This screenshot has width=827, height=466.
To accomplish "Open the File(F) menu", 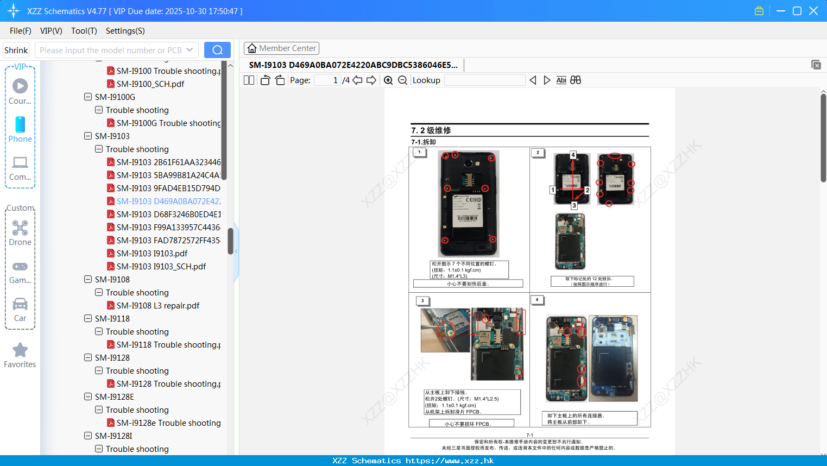I will (21, 31).
